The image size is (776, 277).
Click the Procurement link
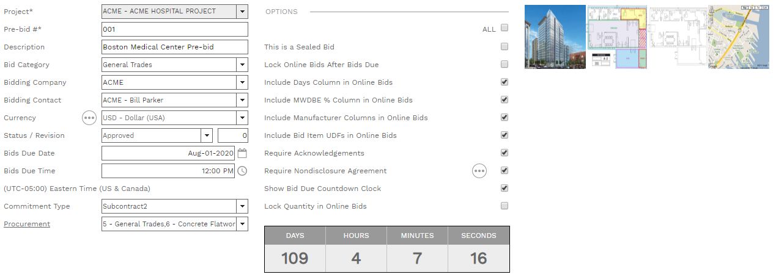pyautogui.click(x=27, y=224)
